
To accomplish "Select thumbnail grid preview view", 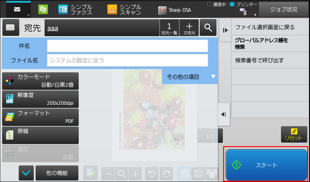I will (x=198, y=174).
